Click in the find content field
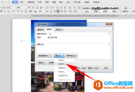This screenshot has width=135, height=92. (79, 34)
